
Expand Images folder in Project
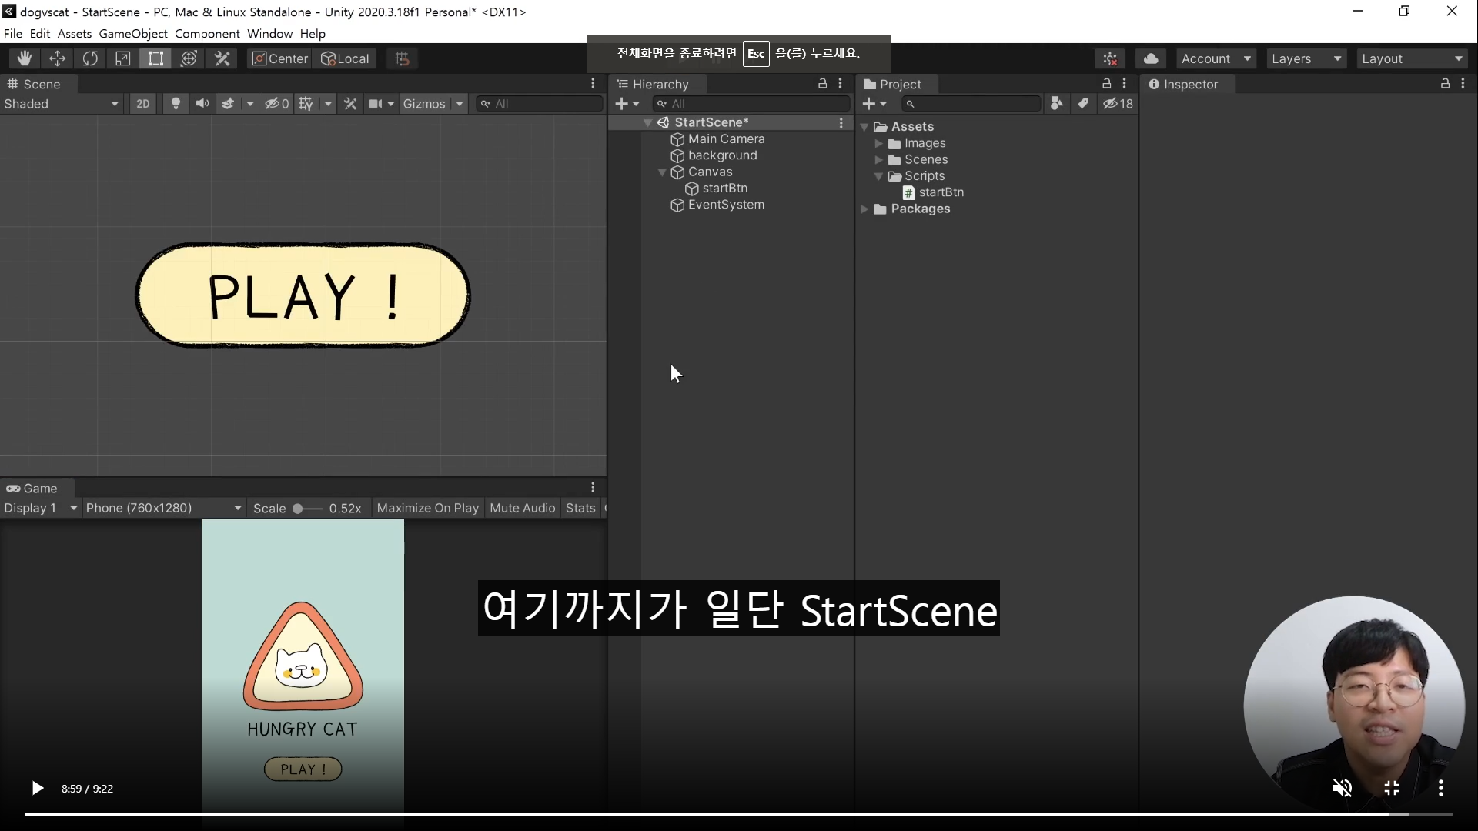click(x=878, y=143)
